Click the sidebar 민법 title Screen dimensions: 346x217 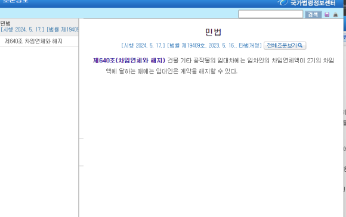coord(5,23)
